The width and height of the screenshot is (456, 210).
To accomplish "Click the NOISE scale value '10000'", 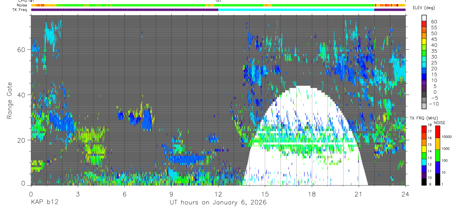I will pos(447,137).
